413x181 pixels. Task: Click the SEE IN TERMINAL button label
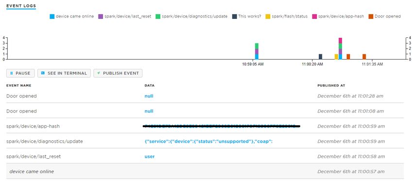[x=67, y=73]
